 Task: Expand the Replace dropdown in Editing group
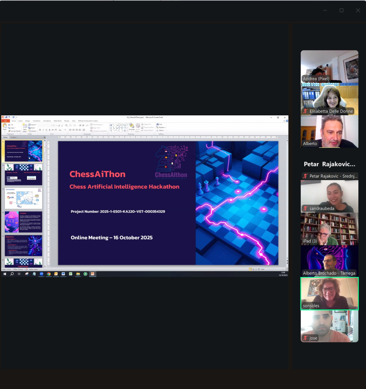click(161, 127)
